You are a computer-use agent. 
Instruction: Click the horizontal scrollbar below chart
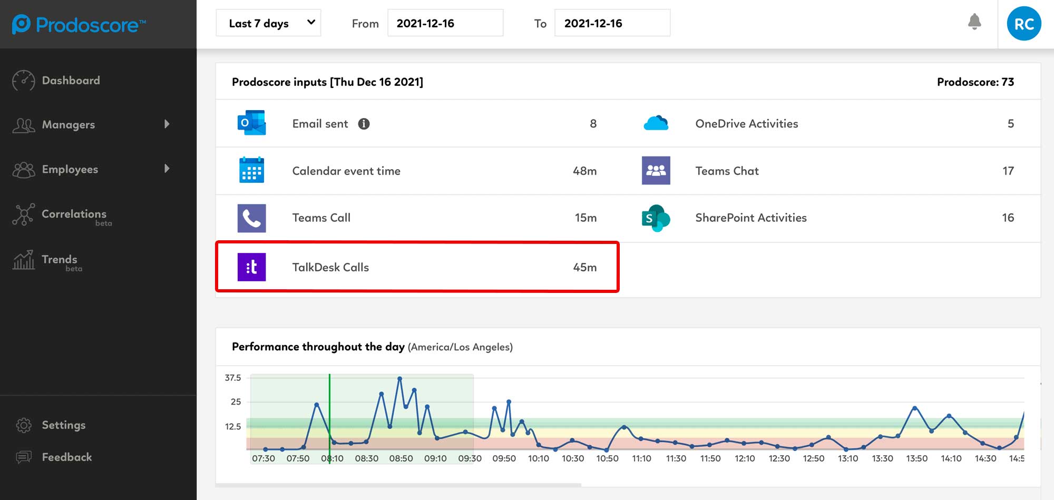coord(398,485)
